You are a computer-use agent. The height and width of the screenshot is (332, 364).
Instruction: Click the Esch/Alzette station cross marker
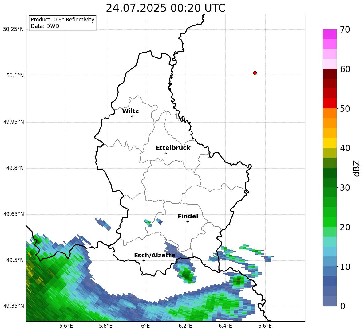(x=144, y=260)
